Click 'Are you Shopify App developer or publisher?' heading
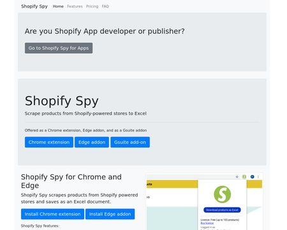The image size is (287, 230). pyautogui.click(x=105, y=31)
